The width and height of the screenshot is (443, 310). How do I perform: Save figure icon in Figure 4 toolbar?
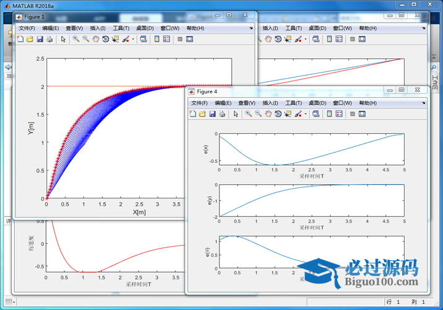click(x=213, y=114)
